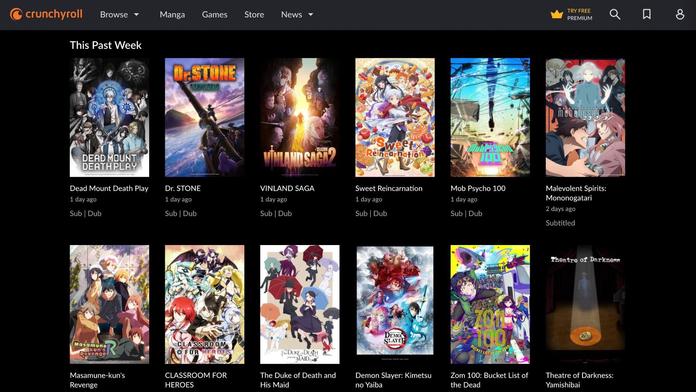Open the Games menu item
This screenshot has width=696, height=392.
(x=215, y=15)
